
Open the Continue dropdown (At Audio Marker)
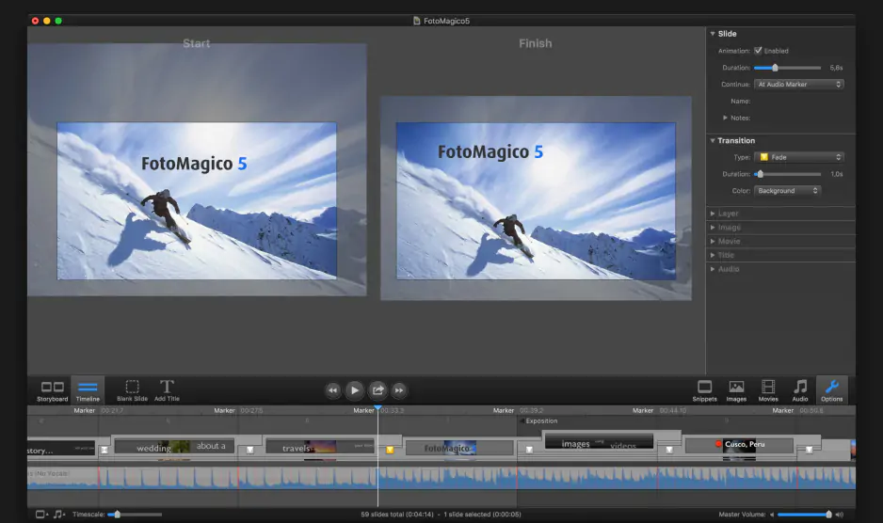(799, 85)
